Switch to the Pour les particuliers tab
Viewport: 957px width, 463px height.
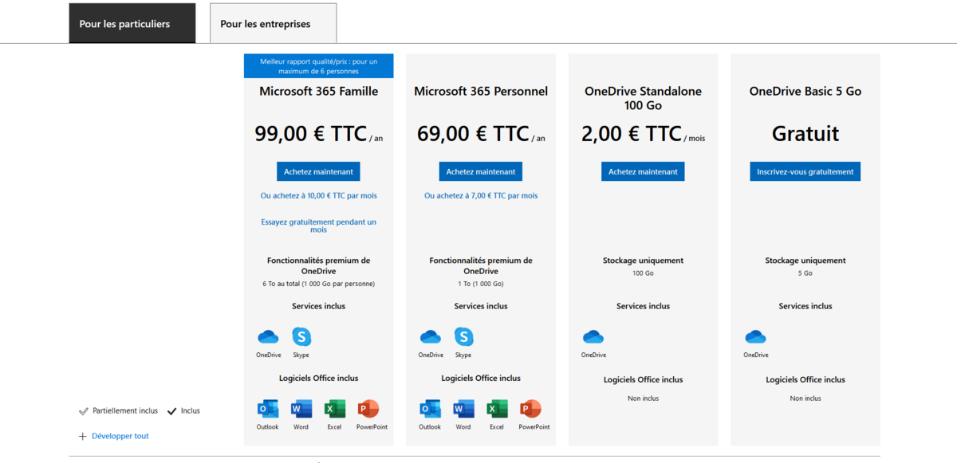pos(132,23)
